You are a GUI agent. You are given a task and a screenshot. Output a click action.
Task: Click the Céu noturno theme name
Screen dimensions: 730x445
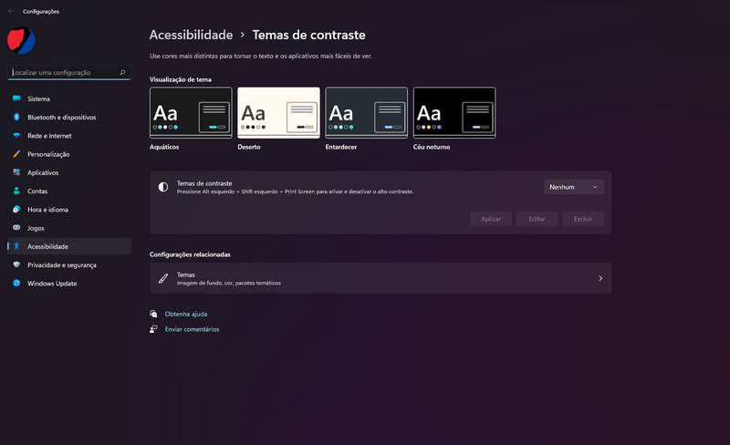(x=432, y=147)
